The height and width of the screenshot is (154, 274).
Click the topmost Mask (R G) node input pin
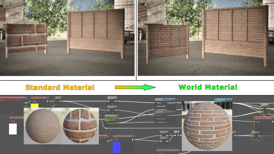[109, 101]
